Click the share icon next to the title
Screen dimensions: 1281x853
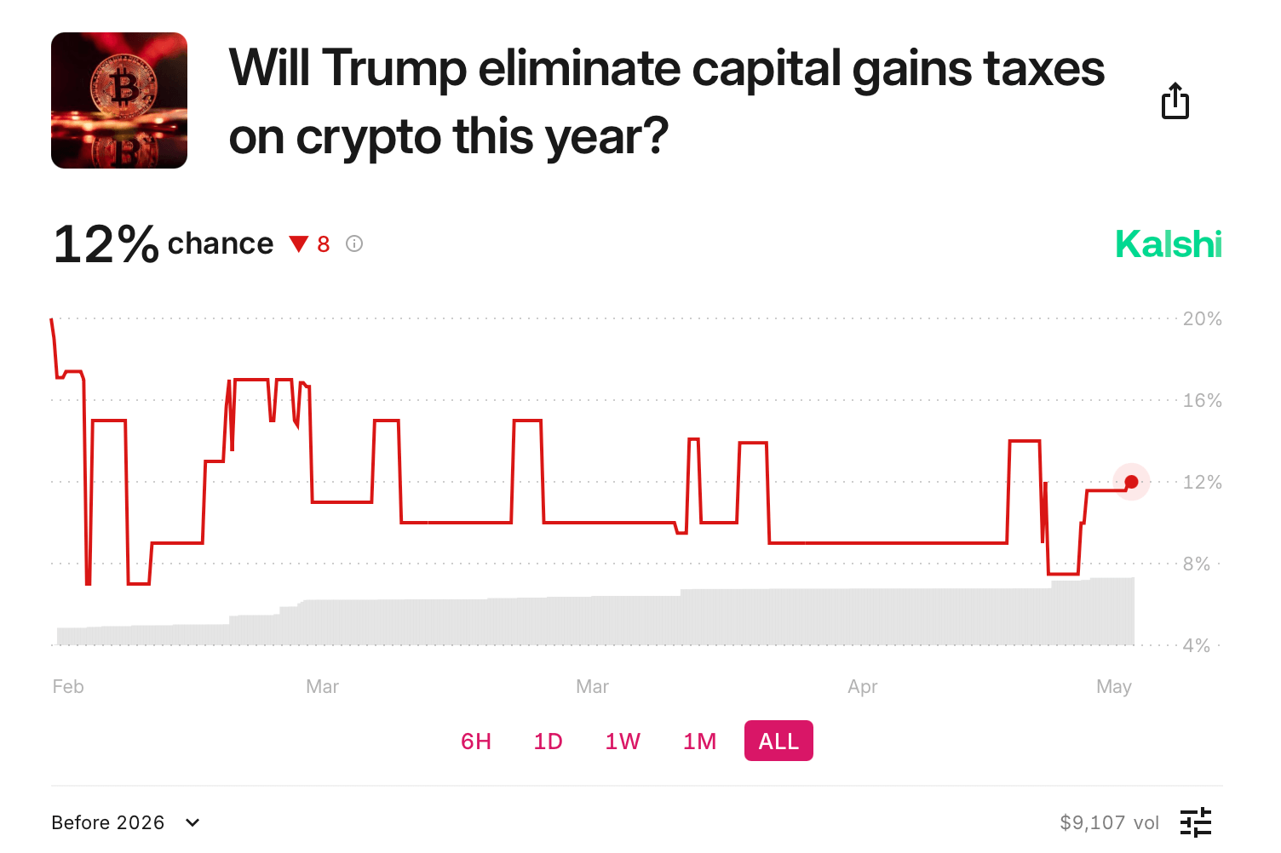pos(1175,100)
